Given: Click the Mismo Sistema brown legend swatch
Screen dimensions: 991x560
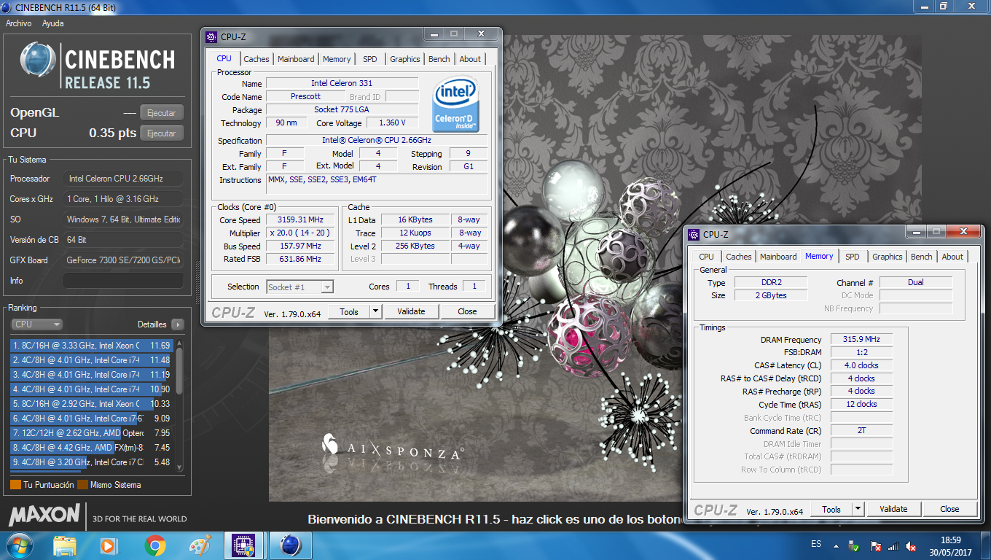Looking at the screenshot, I should pyautogui.click(x=82, y=485).
